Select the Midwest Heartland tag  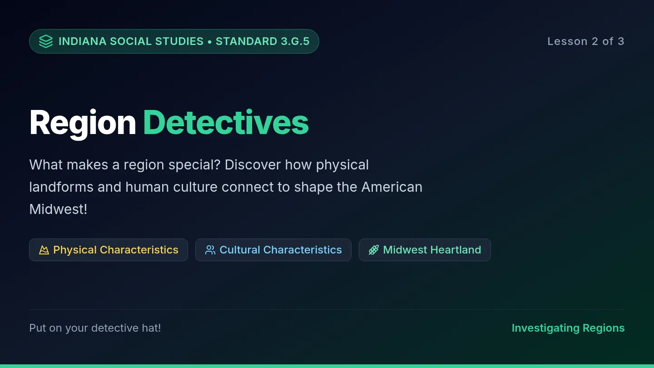[425, 250]
